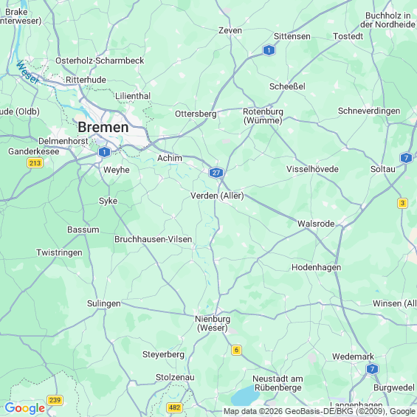This screenshot has height=417, width=417.
Task: Click the A7 shield beside Soltau
Action: pos(406,158)
